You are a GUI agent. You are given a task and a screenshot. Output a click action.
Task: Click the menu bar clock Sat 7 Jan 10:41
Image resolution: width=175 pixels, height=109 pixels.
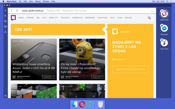(x=158, y=1)
